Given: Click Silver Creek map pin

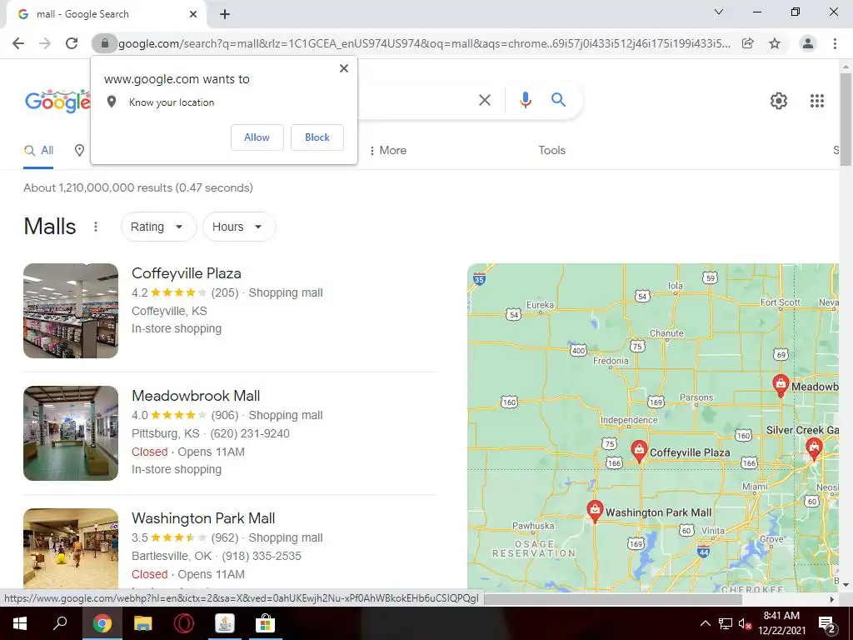Looking at the screenshot, I should tap(814, 449).
